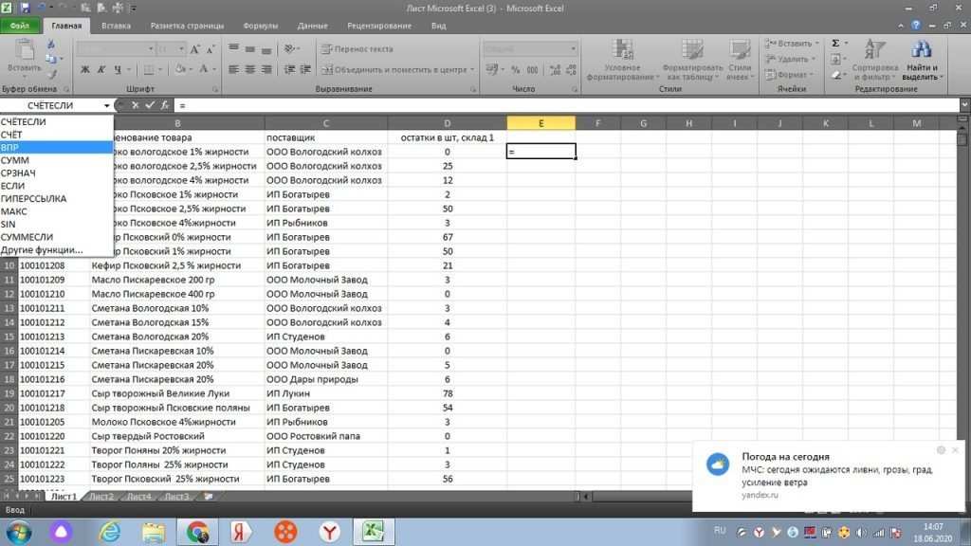The height and width of the screenshot is (546, 971).
Task: Open the font color swatch (А)
Action: point(202,70)
